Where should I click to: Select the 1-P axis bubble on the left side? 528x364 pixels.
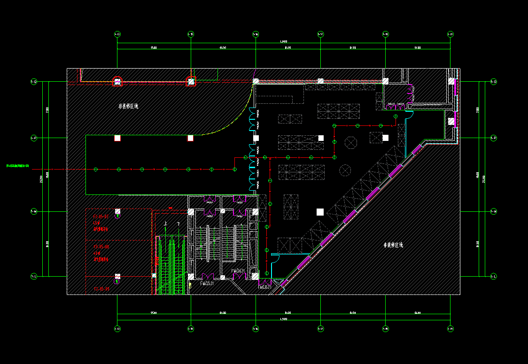[x=34, y=138]
